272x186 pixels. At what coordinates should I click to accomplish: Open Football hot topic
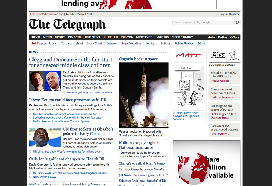tap(151, 43)
